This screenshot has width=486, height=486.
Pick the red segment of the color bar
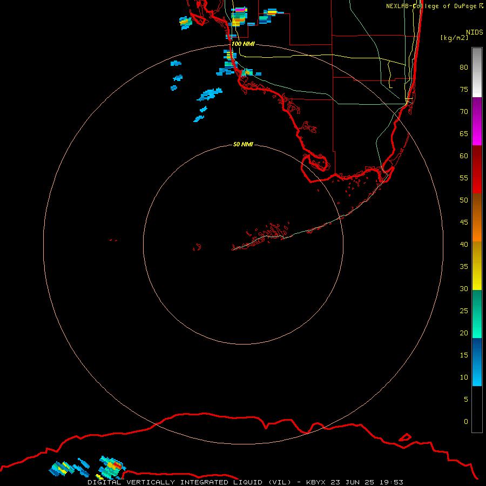pos(477,169)
